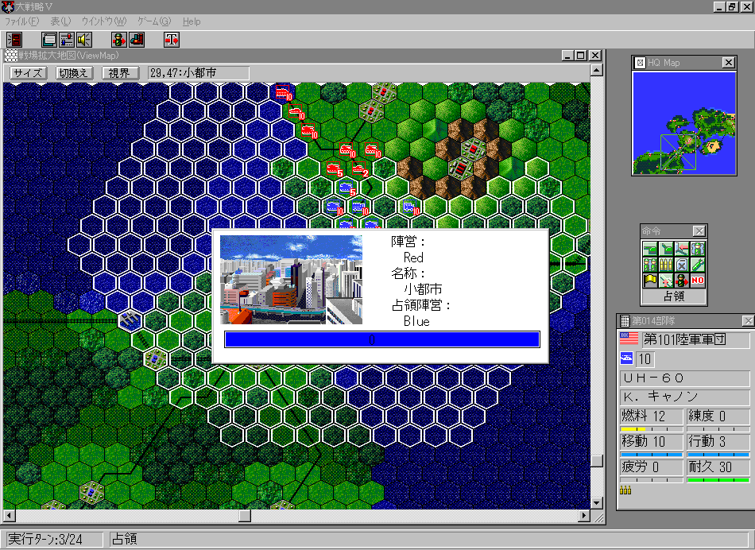Click the yellow flag occupy command icon

pos(650,280)
